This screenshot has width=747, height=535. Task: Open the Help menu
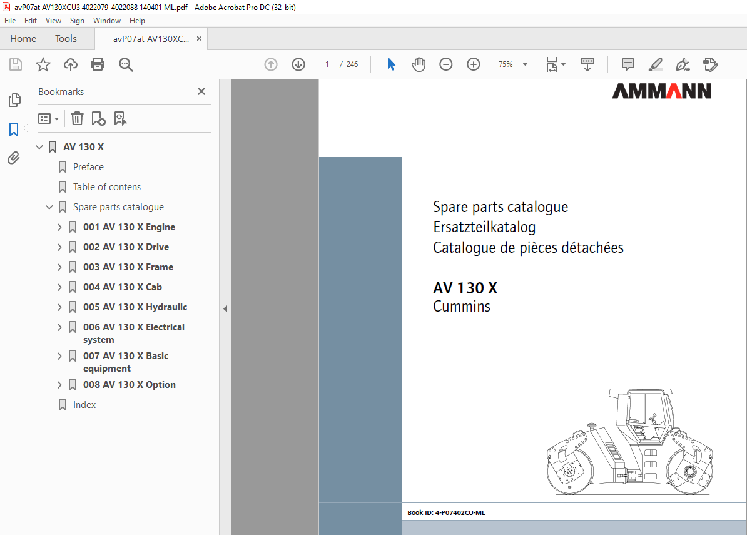pyautogui.click(x=137, y=21)
